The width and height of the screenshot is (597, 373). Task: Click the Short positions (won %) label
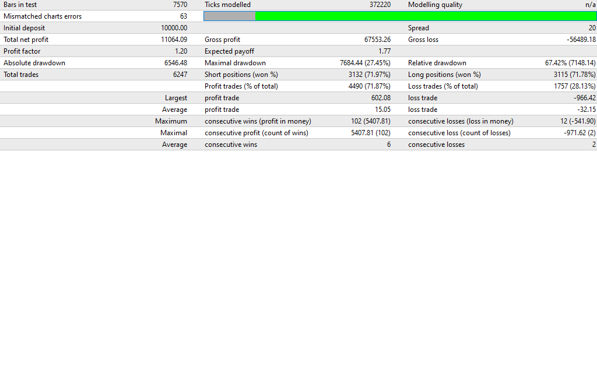[241, 75]
